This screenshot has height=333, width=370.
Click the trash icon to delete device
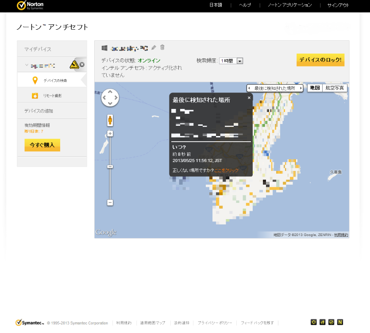click(162, 47)
